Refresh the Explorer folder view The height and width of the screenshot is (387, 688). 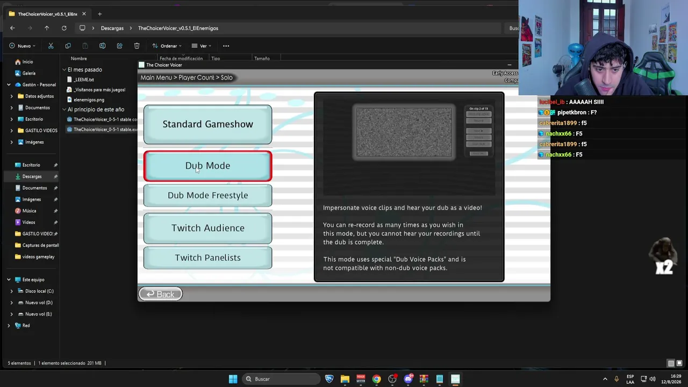(x=64, y=28)
